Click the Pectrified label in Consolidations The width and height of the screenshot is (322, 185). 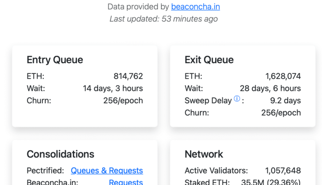45,171
